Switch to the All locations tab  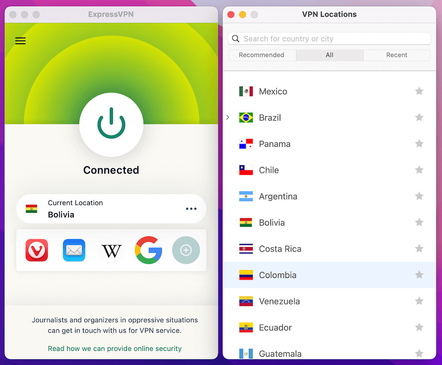(330, 55)
